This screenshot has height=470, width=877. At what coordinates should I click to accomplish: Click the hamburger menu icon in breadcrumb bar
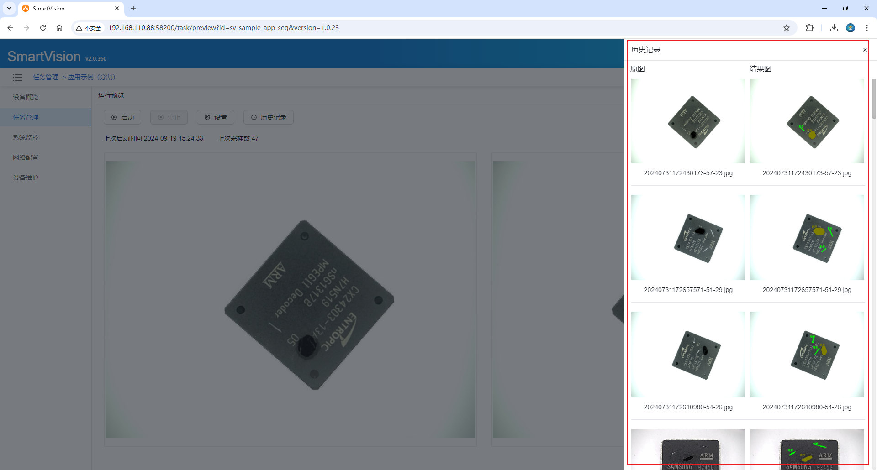[x=17, y=77]
